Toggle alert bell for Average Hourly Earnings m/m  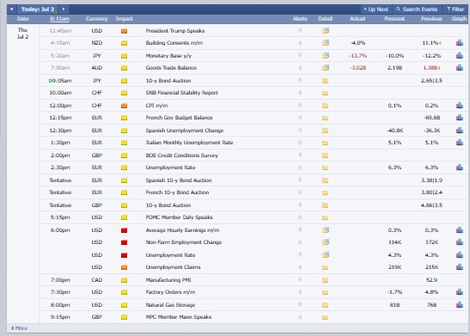coord(300,230)
